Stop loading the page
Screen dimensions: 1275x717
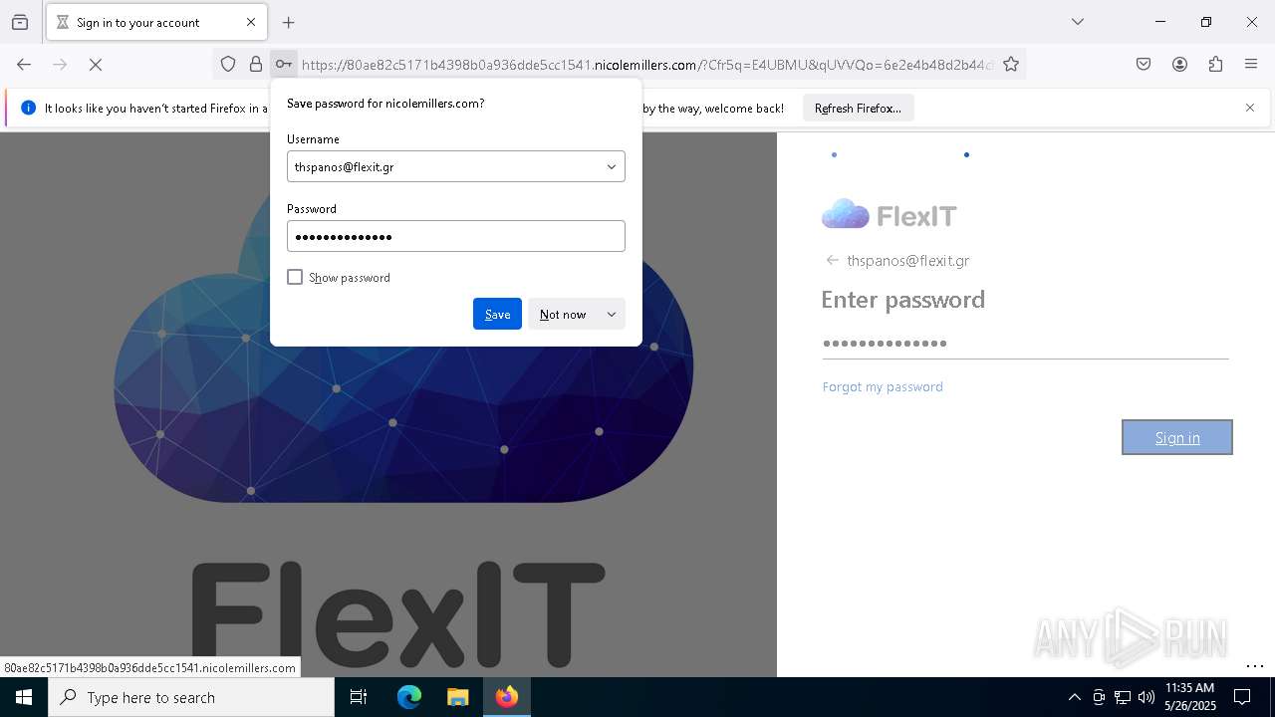(x=96, y=64)
